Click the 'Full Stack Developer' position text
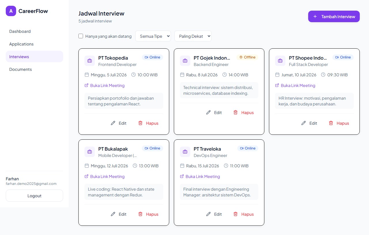The image size is (369, 235). click(x=308, y=65)
